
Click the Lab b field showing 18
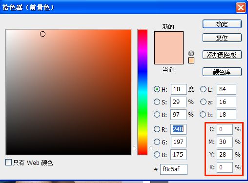(x=227, y=115)
